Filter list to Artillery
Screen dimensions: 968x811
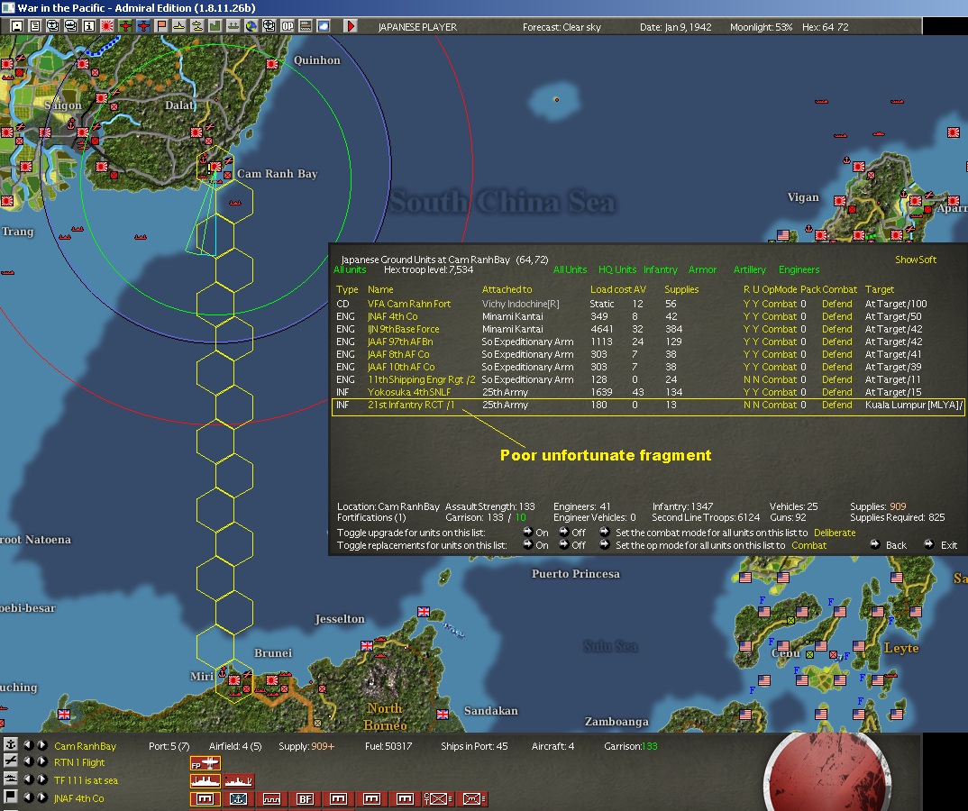pos(750,269)
